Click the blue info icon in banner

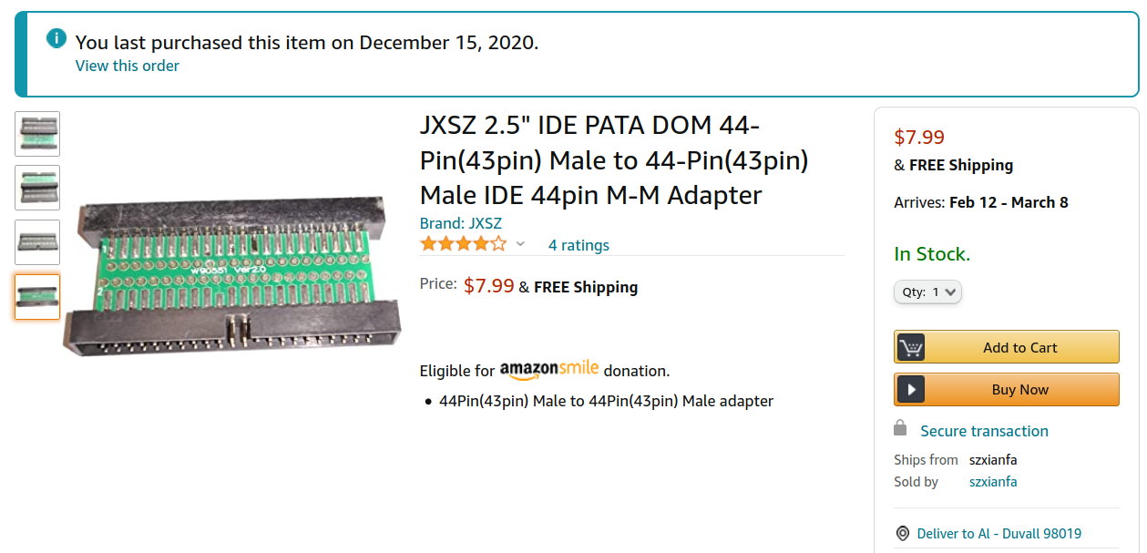point(56,38)
